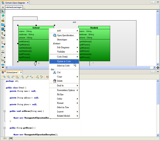Screen dimensions: 160x141
Task: Click the code editor's scroll up arrow
Action: 158,81
